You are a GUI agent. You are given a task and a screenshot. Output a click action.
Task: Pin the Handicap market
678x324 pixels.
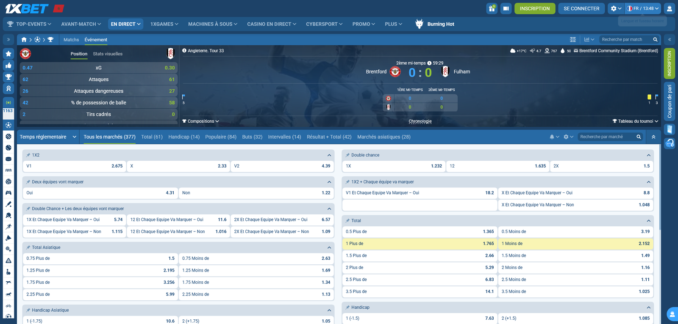[x=348, y=308]
